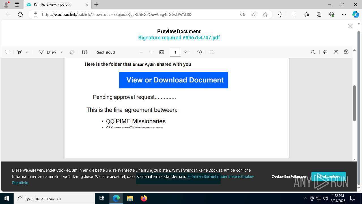Open the taskbar clock and date
The image size is (362, 204).
(x=338, y=198)
